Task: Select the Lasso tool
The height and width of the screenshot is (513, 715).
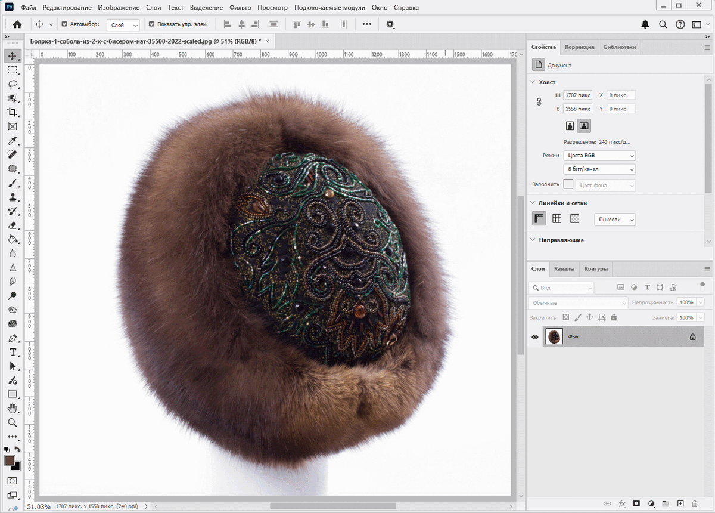Action: click(13, 84)
